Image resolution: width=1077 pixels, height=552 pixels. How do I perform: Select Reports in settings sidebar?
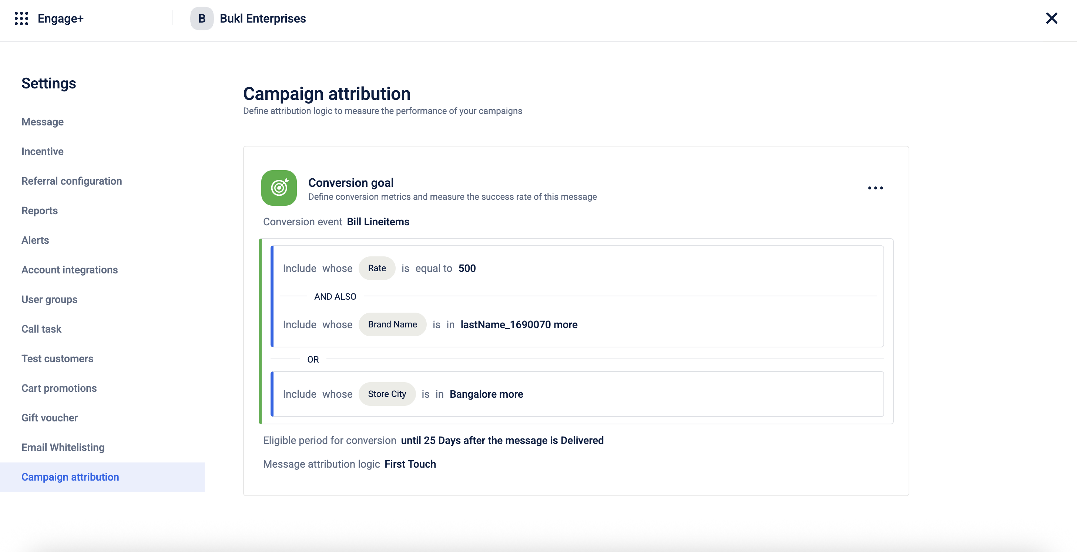[40, 211]
